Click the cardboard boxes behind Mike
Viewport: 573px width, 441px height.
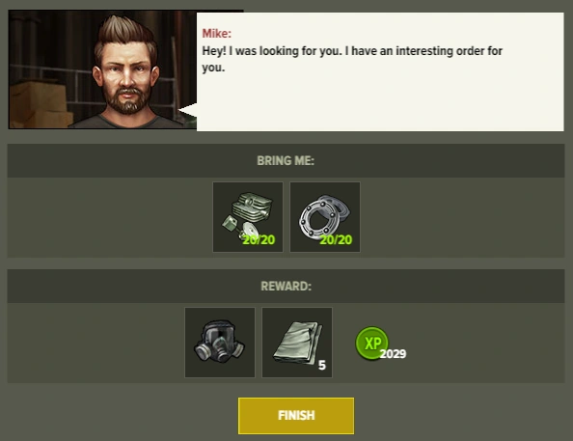coord(39,104)
